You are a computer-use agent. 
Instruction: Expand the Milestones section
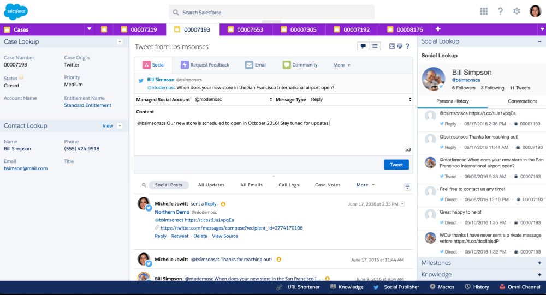[539, 263]
